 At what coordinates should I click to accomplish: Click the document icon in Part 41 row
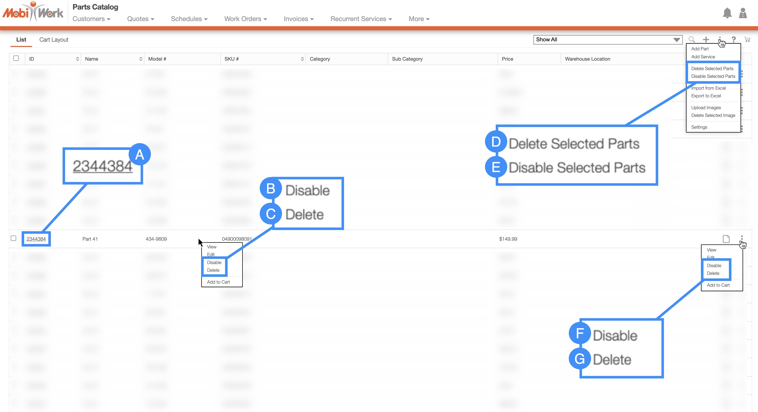point(726,239)
